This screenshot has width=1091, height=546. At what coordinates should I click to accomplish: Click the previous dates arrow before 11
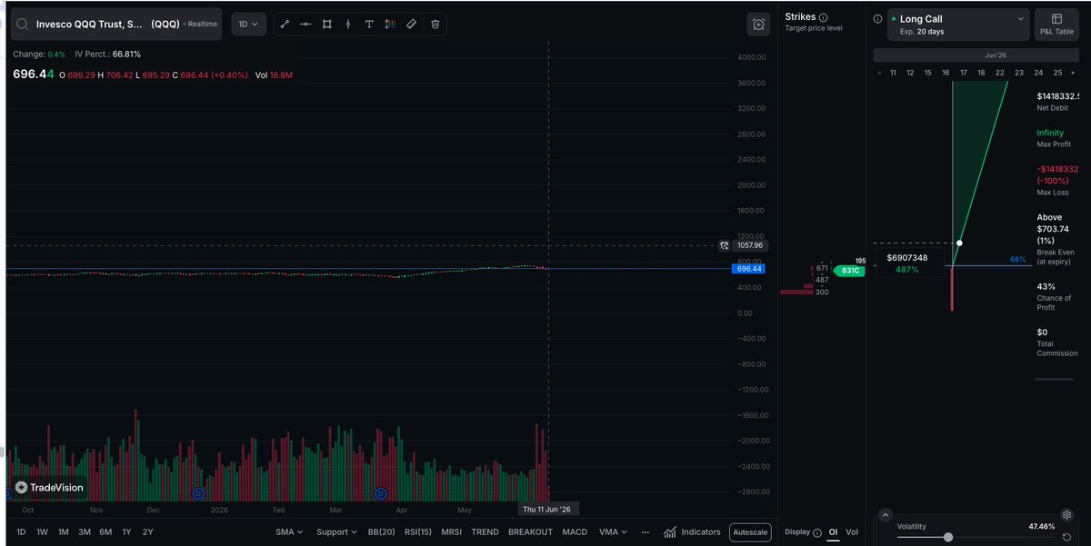[879, 73]
